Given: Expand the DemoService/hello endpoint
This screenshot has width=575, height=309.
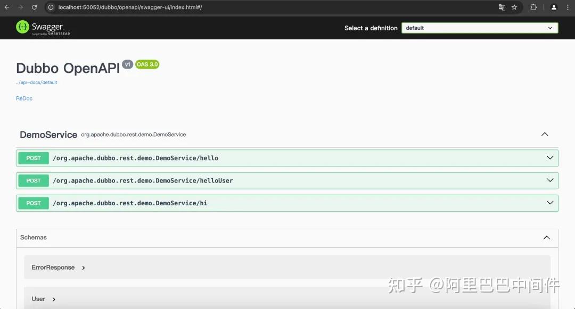Looking at the screenshot, I should click(x=550, y=158).
